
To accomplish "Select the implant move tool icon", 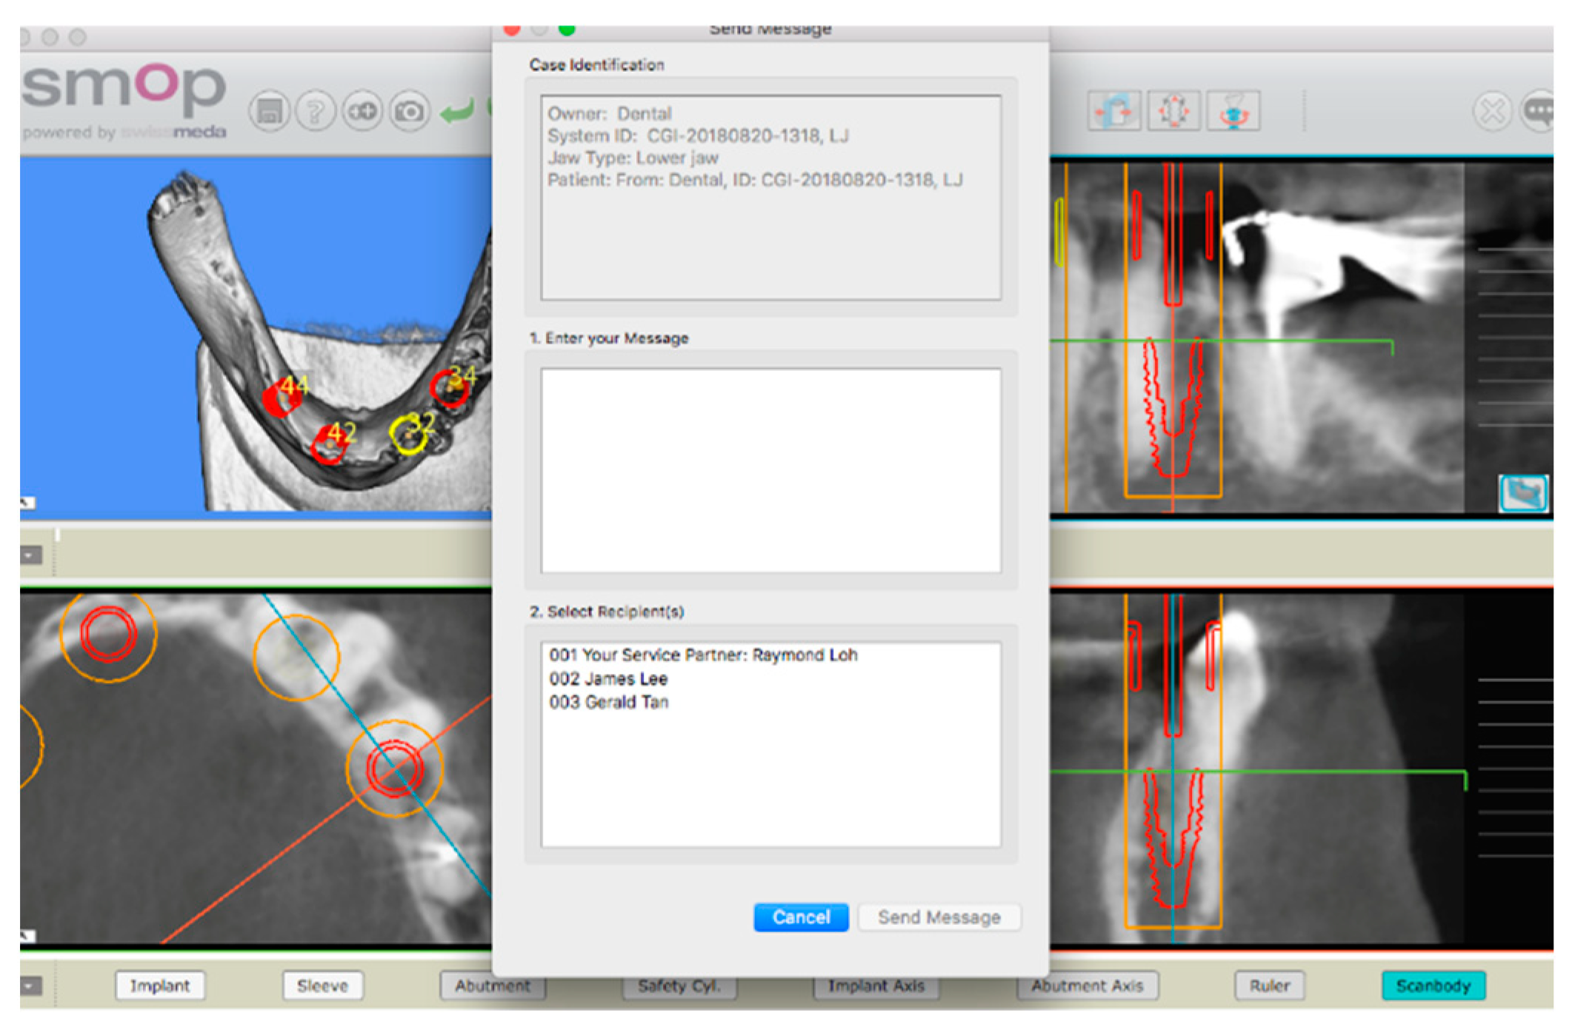I will pyautogui.click(x=1114, y=112).
